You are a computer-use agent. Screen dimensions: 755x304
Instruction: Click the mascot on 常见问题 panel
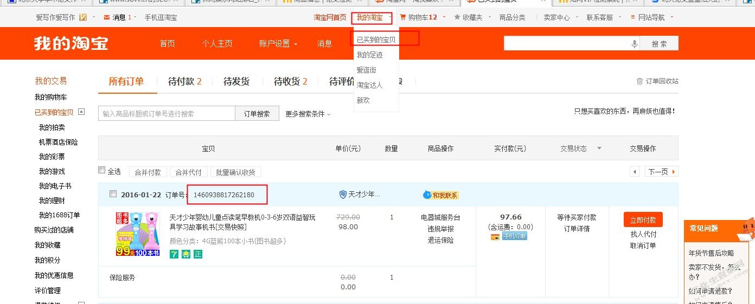point(746,229)
